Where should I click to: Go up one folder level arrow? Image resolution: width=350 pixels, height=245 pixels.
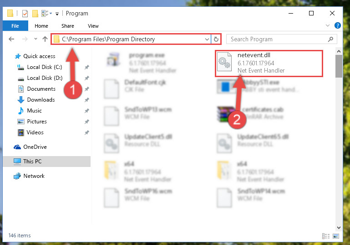pyautogui.click(x=45, y=39)
